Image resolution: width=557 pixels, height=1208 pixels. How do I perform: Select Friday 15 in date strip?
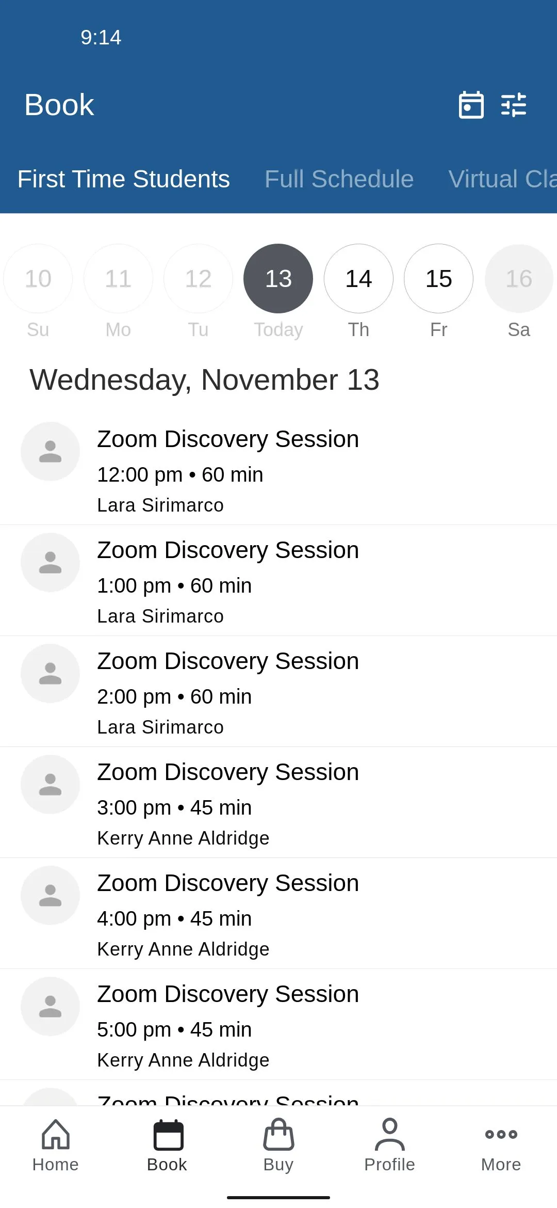[x=439, y=279]
